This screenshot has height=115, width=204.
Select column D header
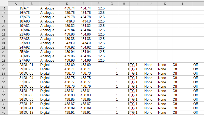pyautogui.click(x=67, y=4)
